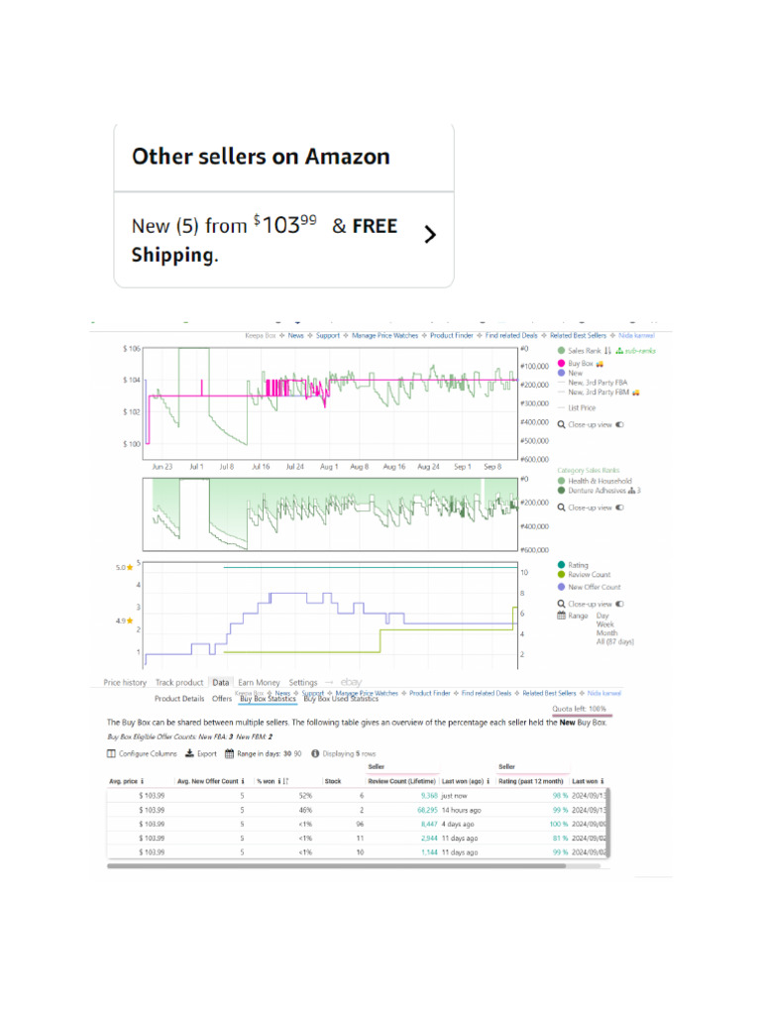Open other sellers list chevron arrow
This screenshot has height=1015, width=761.
pos(429,235)
